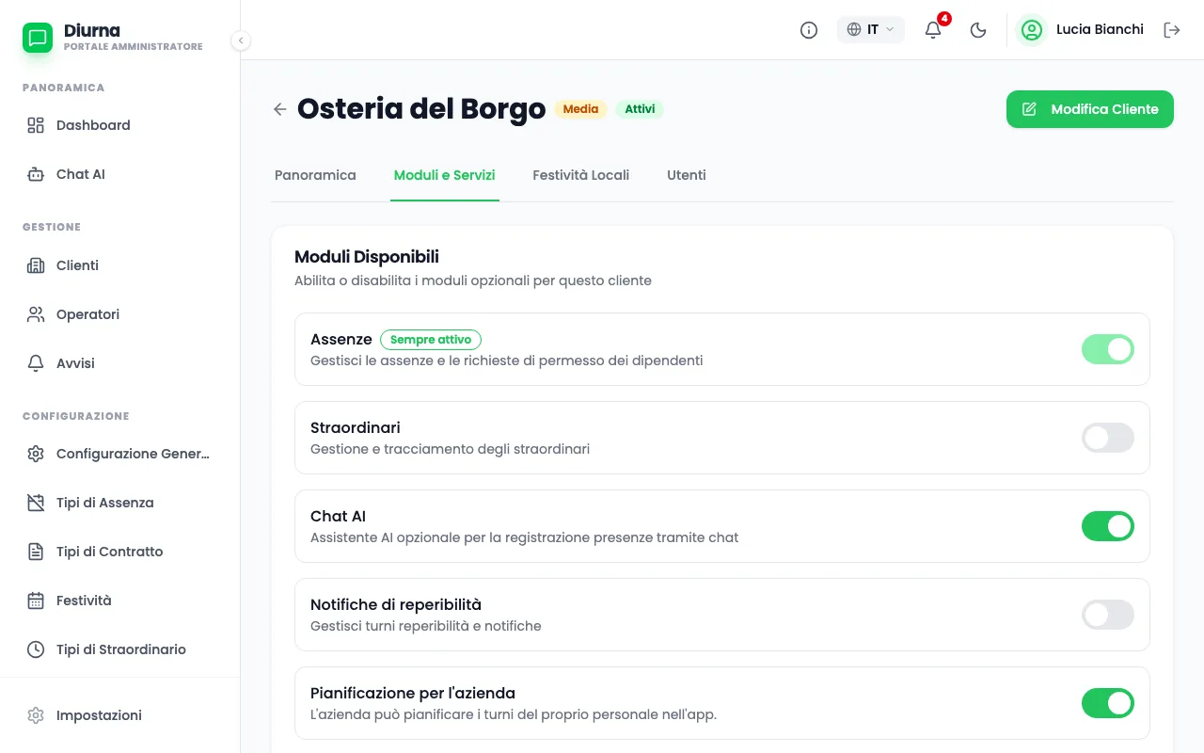This screenshot has height=753, width=1204.
Task: Go back using the arrow beside Osteria del Borgo
Action: click(x=279, y=109)
